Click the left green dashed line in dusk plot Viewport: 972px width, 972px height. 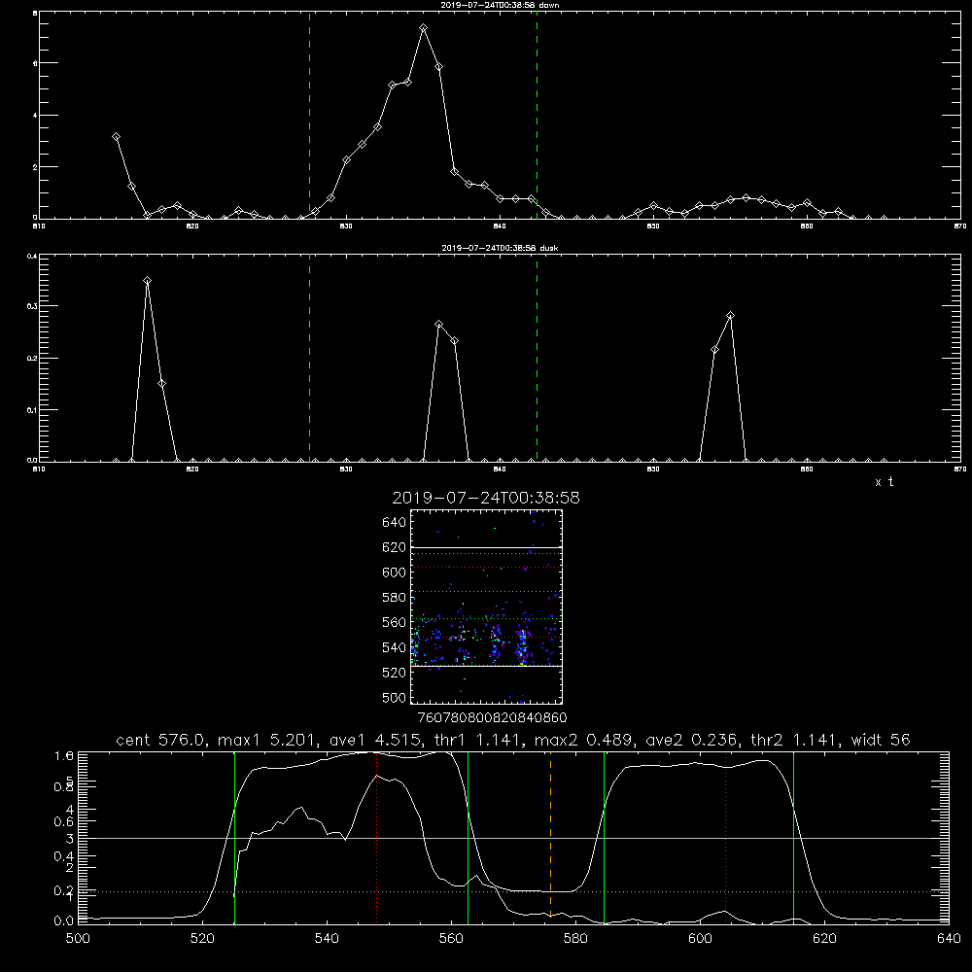[309, 359]
